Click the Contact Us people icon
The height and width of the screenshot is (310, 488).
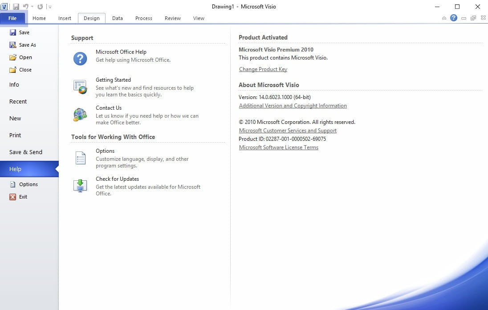tap(80, 115)
